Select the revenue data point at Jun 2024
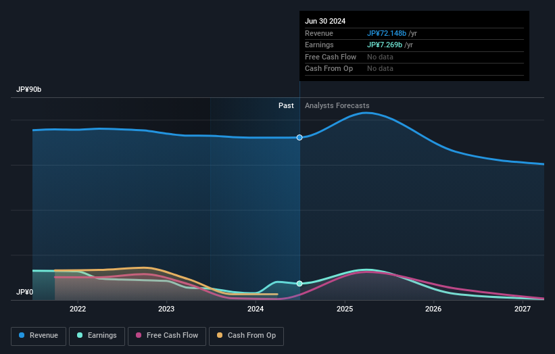The width and height of the screenshot is (555, 354). coord(299,138)
